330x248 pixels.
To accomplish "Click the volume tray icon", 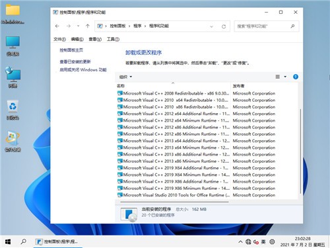I will (255, 242).
